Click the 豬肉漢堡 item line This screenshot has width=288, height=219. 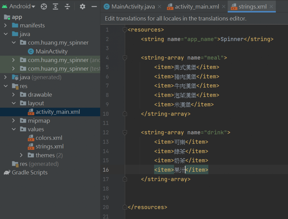(187, 77)
